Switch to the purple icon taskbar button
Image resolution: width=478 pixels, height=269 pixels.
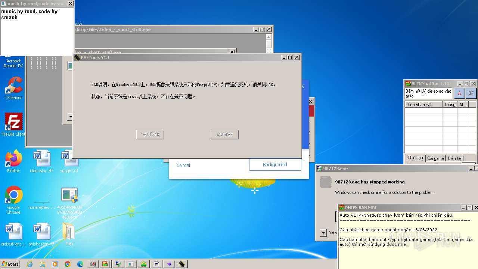click(169, 264)
